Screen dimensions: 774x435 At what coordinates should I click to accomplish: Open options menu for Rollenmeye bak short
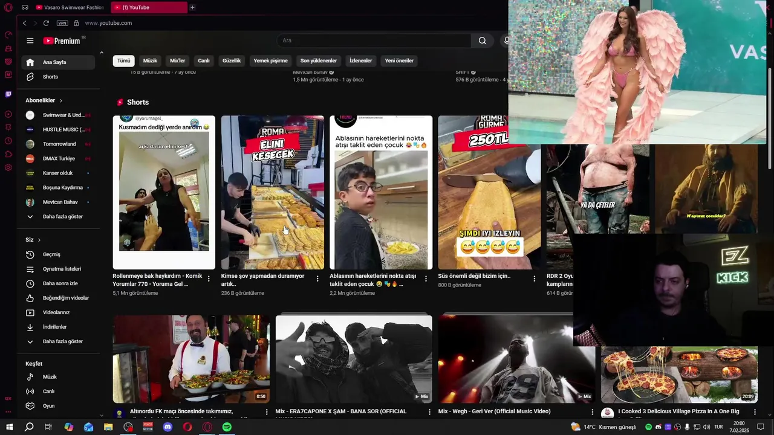tap(209, 279)
